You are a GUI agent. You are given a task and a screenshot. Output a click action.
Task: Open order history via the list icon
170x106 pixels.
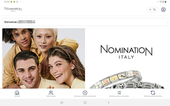pyautogui.click(x=119, y=93)
